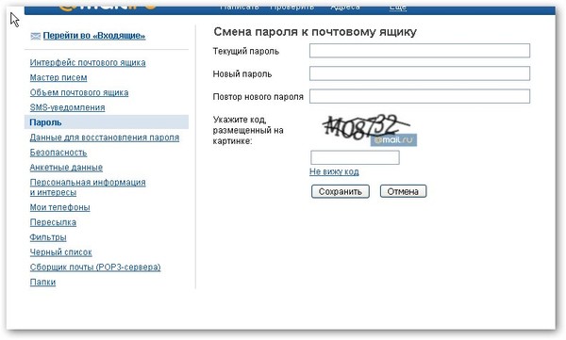Screen dimensions: 566x340
Task: Open the Мастер писем link
Action: pyautogui.click(x=58, y=77)
